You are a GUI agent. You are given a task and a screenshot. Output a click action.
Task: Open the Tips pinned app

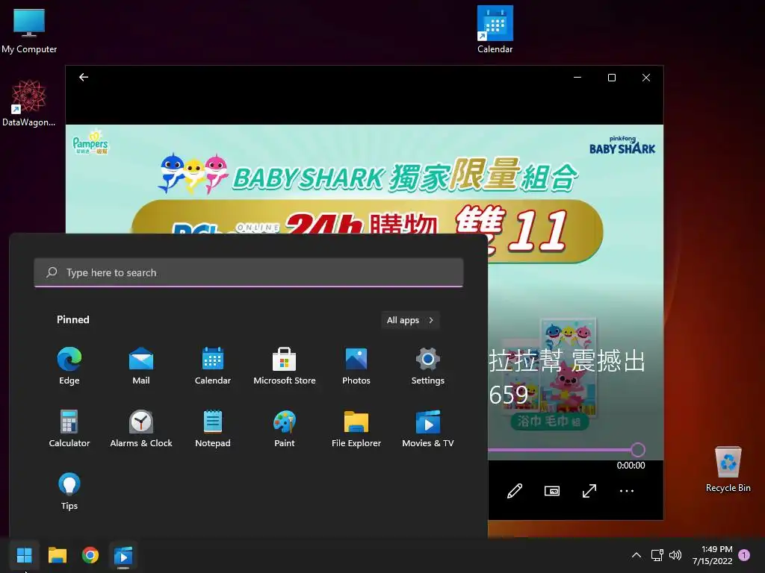click(69, 491)
